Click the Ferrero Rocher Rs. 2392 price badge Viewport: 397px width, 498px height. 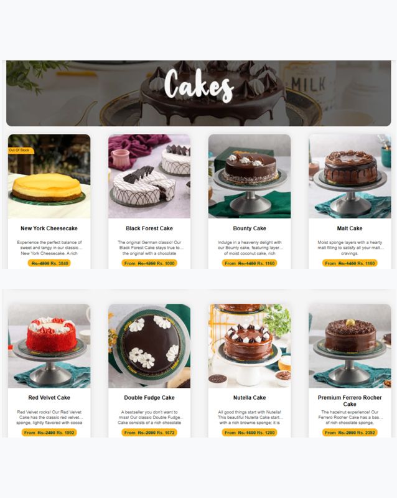coord(350,433)
